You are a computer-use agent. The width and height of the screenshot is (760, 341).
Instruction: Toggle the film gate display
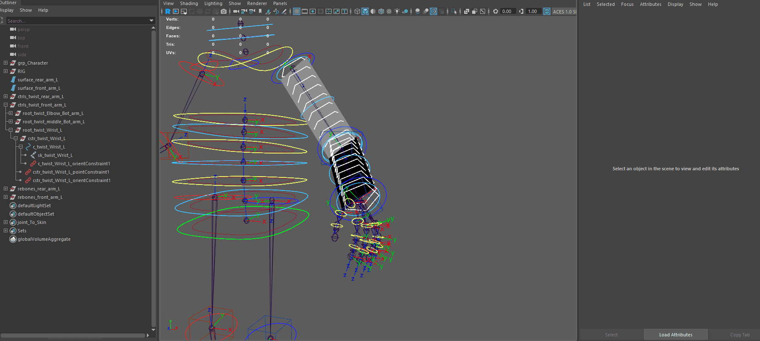pyautogui.click(x=305, y=11)
